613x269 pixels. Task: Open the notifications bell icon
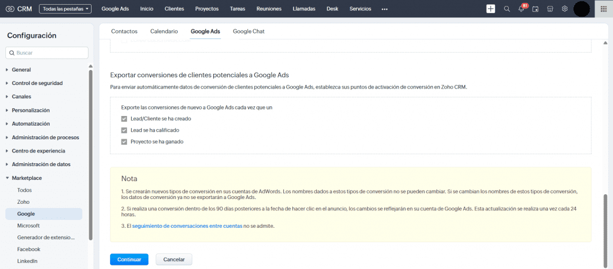(x=521, y=9)
